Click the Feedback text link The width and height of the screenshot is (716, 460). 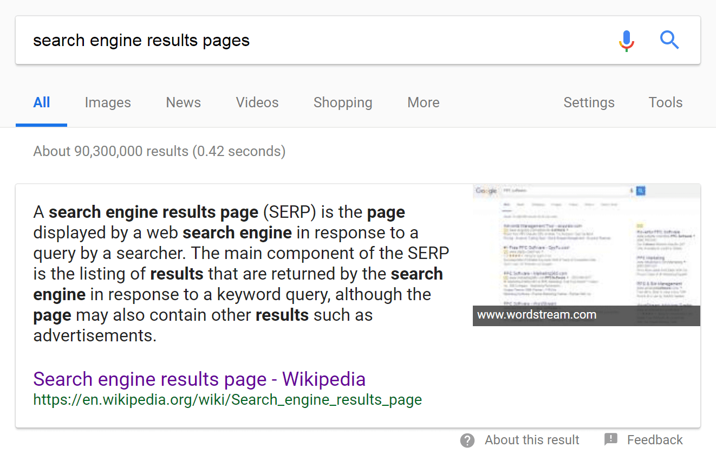(x=655, y=440)
